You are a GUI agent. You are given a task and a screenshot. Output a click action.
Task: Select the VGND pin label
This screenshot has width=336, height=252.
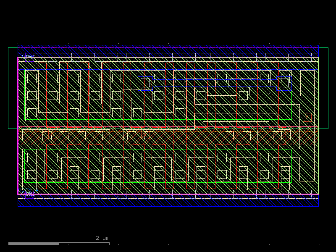[29, 193]
